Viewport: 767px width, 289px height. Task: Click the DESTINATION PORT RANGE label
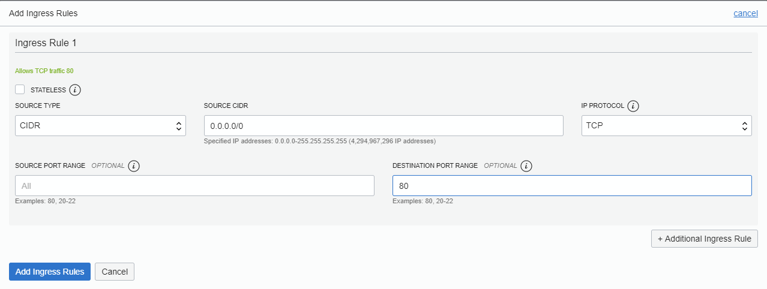[435, 165]
